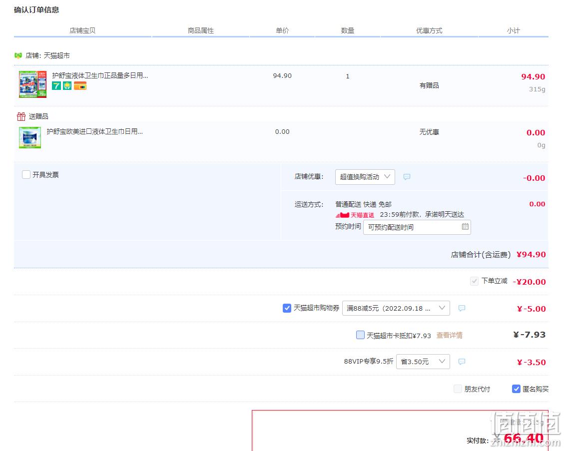Click the 商品属性 column header
The height and width of the screenshot is (451, 565).
pos(201,30)
